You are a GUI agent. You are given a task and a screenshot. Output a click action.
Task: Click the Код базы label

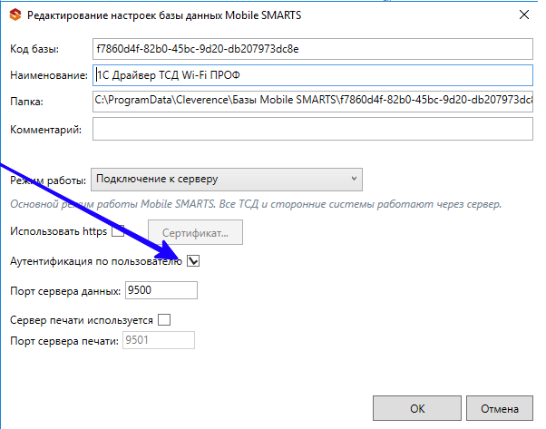coord(34,49)
